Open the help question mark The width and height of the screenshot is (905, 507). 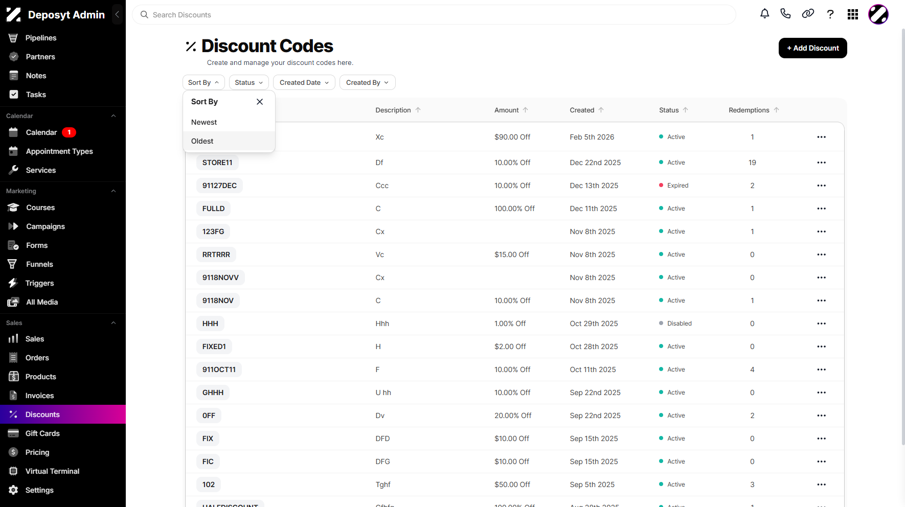tap(830, 14)
